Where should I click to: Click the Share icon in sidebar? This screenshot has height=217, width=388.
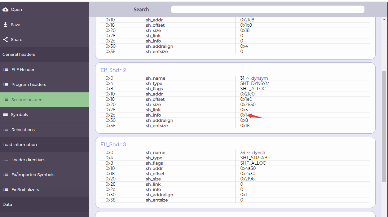pos(5,39)
